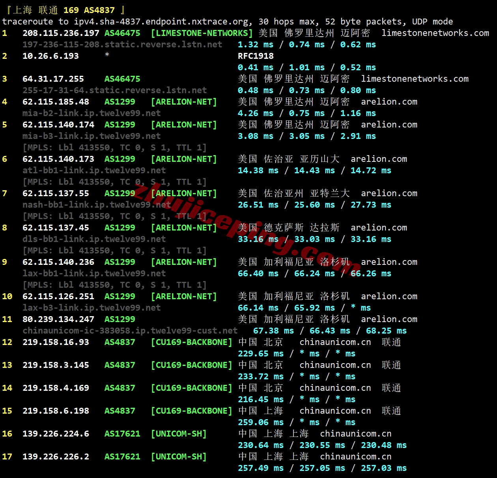Click hostname mia-b2-link.ip.twelve99.net on hop 4
Viewport: 497px width, 478px height.
pos(91,113)
